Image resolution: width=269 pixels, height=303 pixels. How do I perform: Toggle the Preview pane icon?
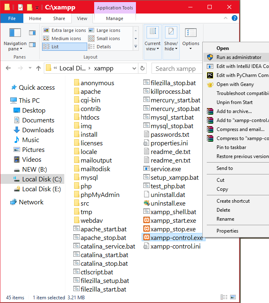pyautogui.click(x=32, y=33)
